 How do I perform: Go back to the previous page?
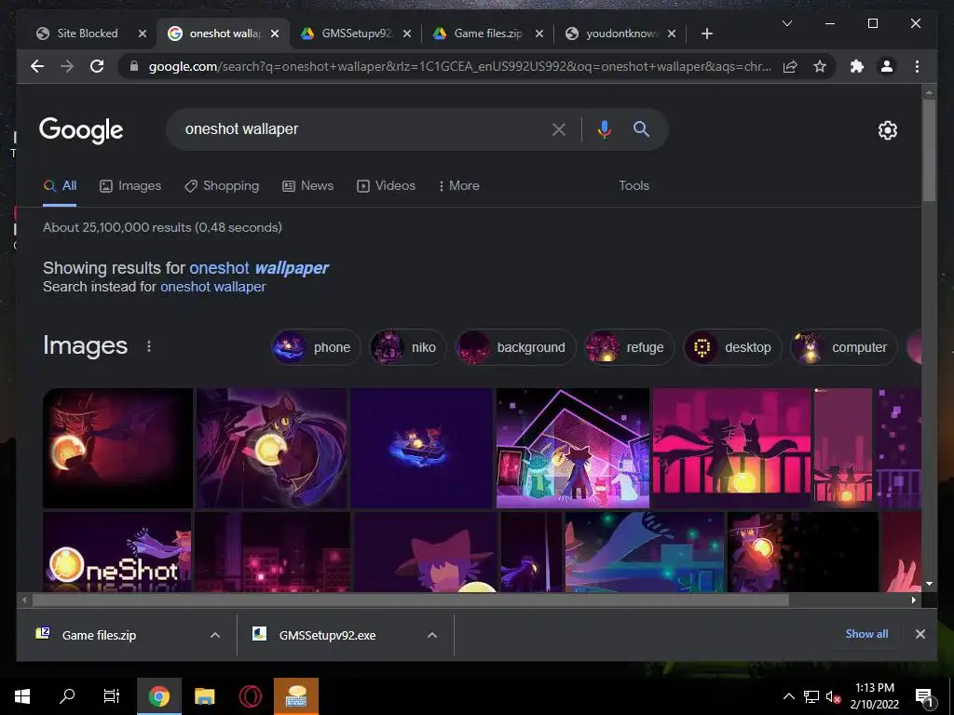point(37,66)
